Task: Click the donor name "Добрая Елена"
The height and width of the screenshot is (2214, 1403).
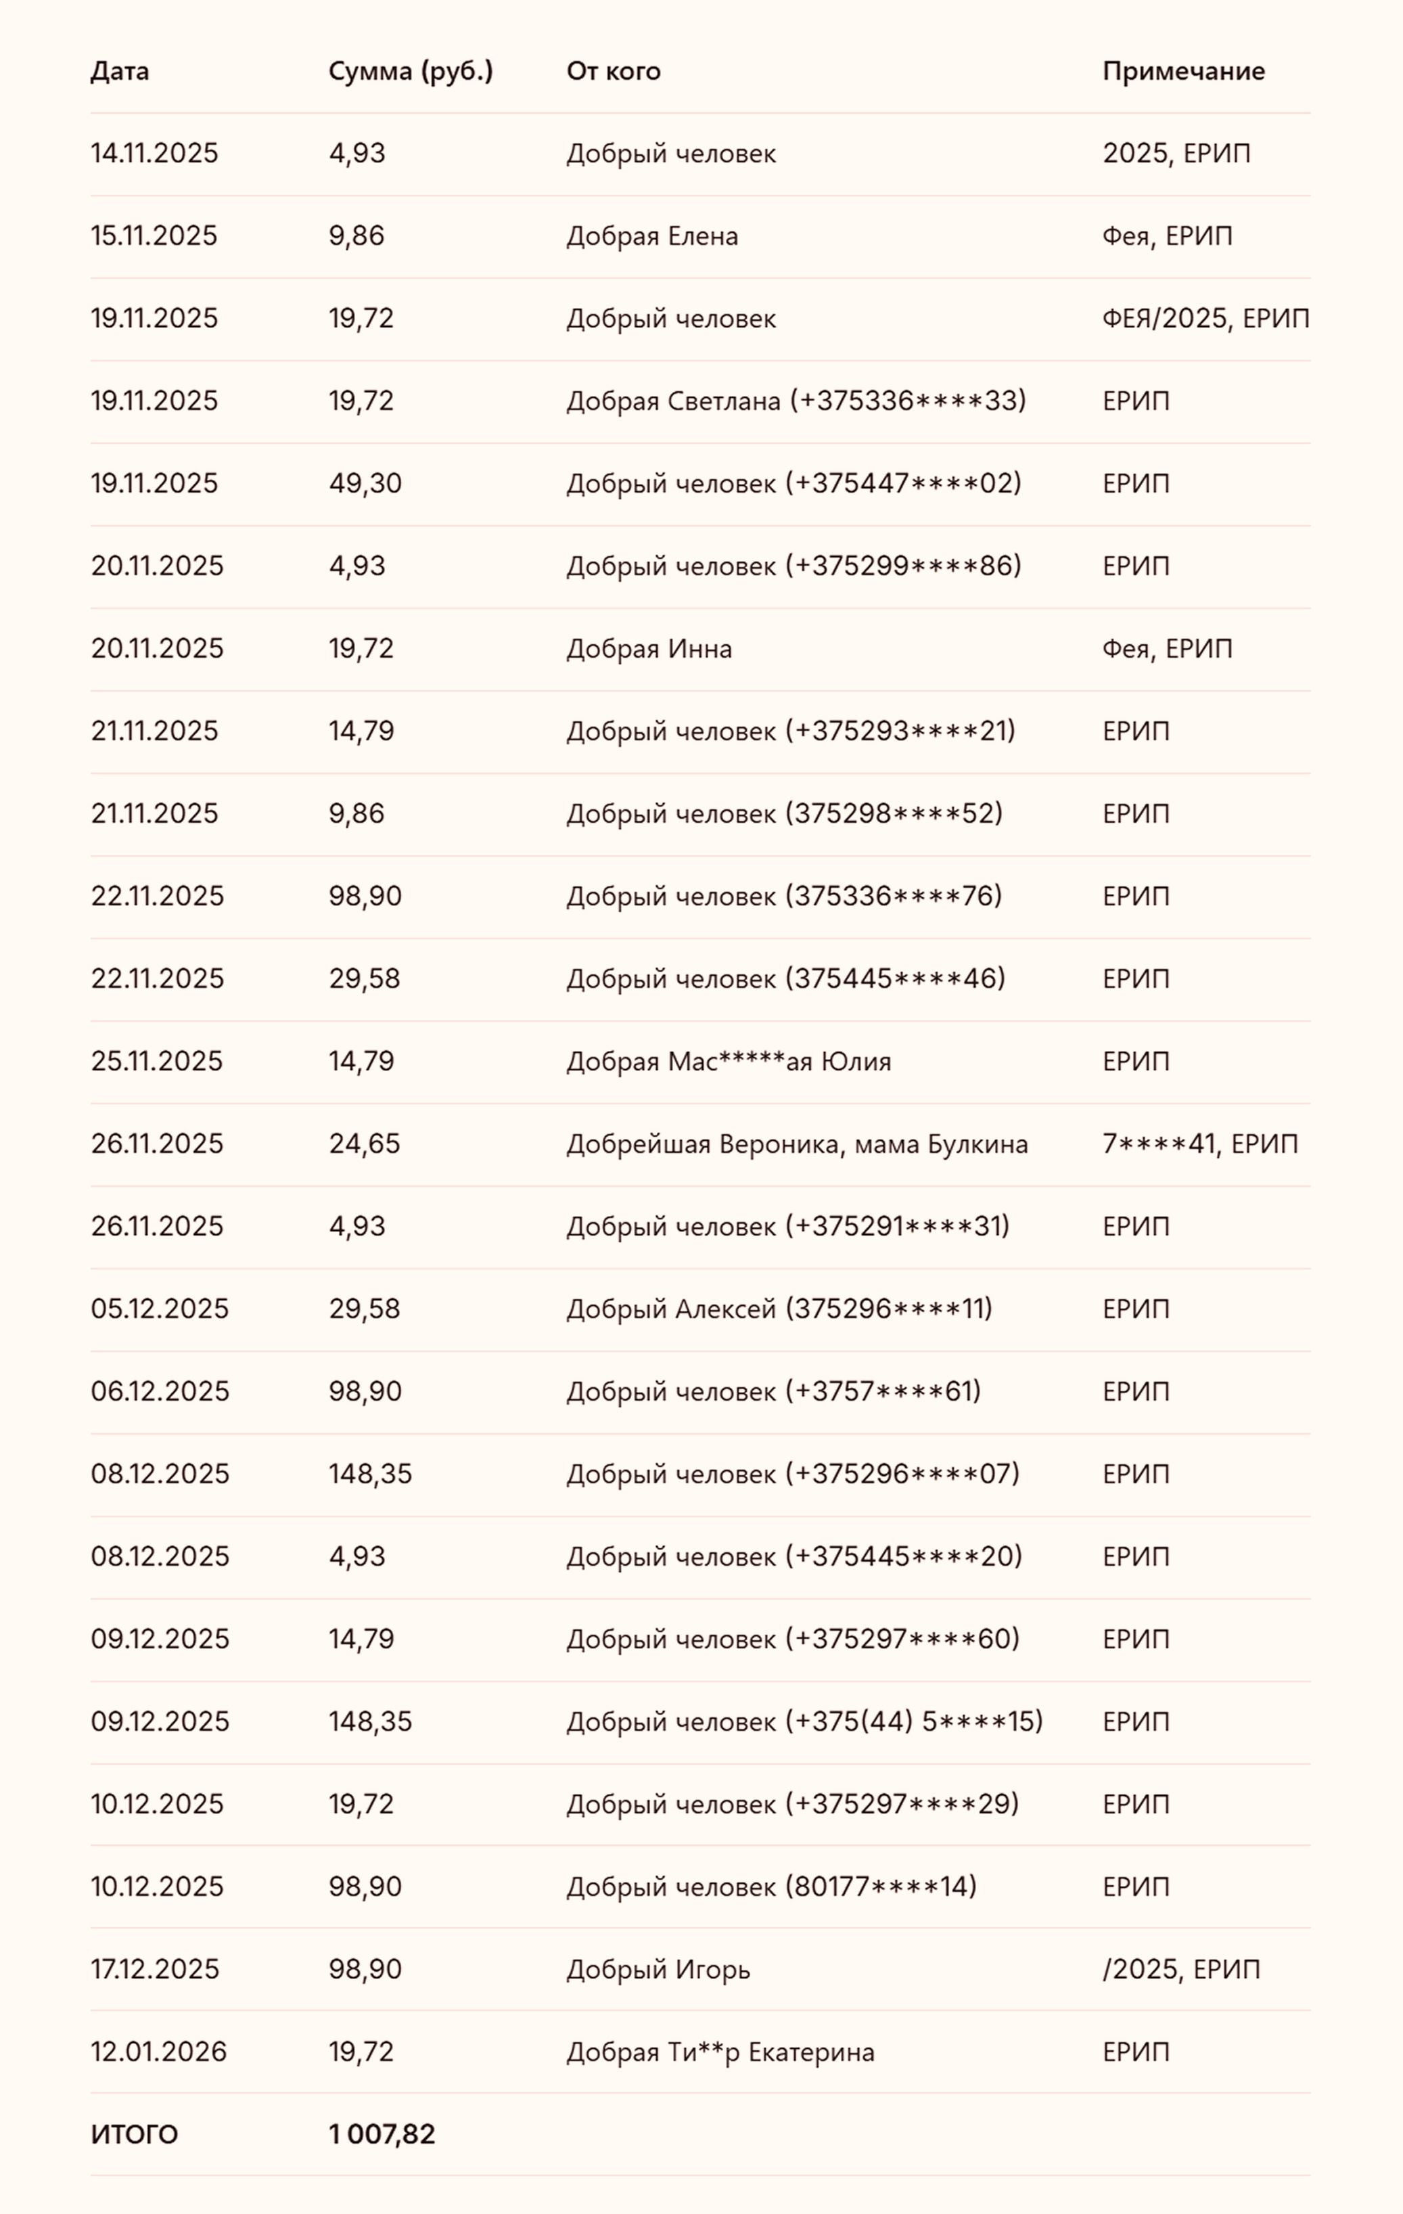Action: coord(652,235)
